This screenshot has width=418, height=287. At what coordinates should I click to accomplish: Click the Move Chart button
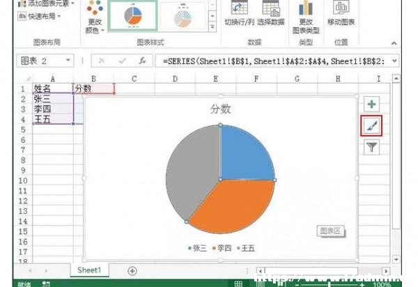pyautogui.click(x=341, y=13)
